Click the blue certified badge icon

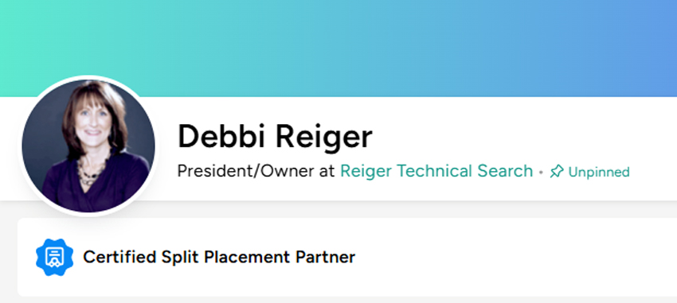(x=54, y=258)
